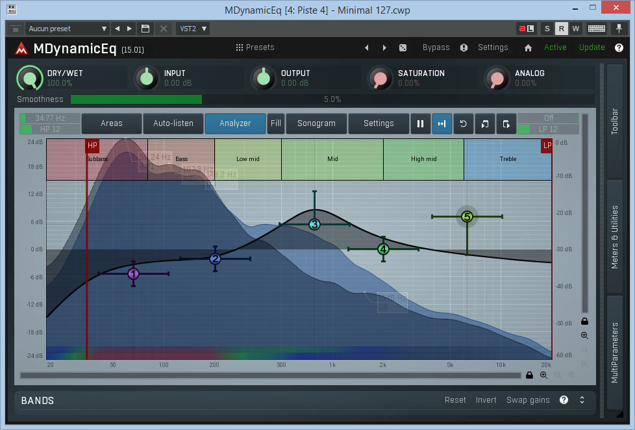Open the Aucun preset dropdown
The image size is (635, 430).
68,29
